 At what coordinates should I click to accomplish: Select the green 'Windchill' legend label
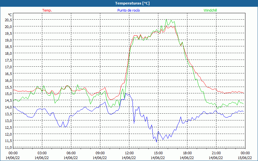pyautogui.click(x=210, y=10)
